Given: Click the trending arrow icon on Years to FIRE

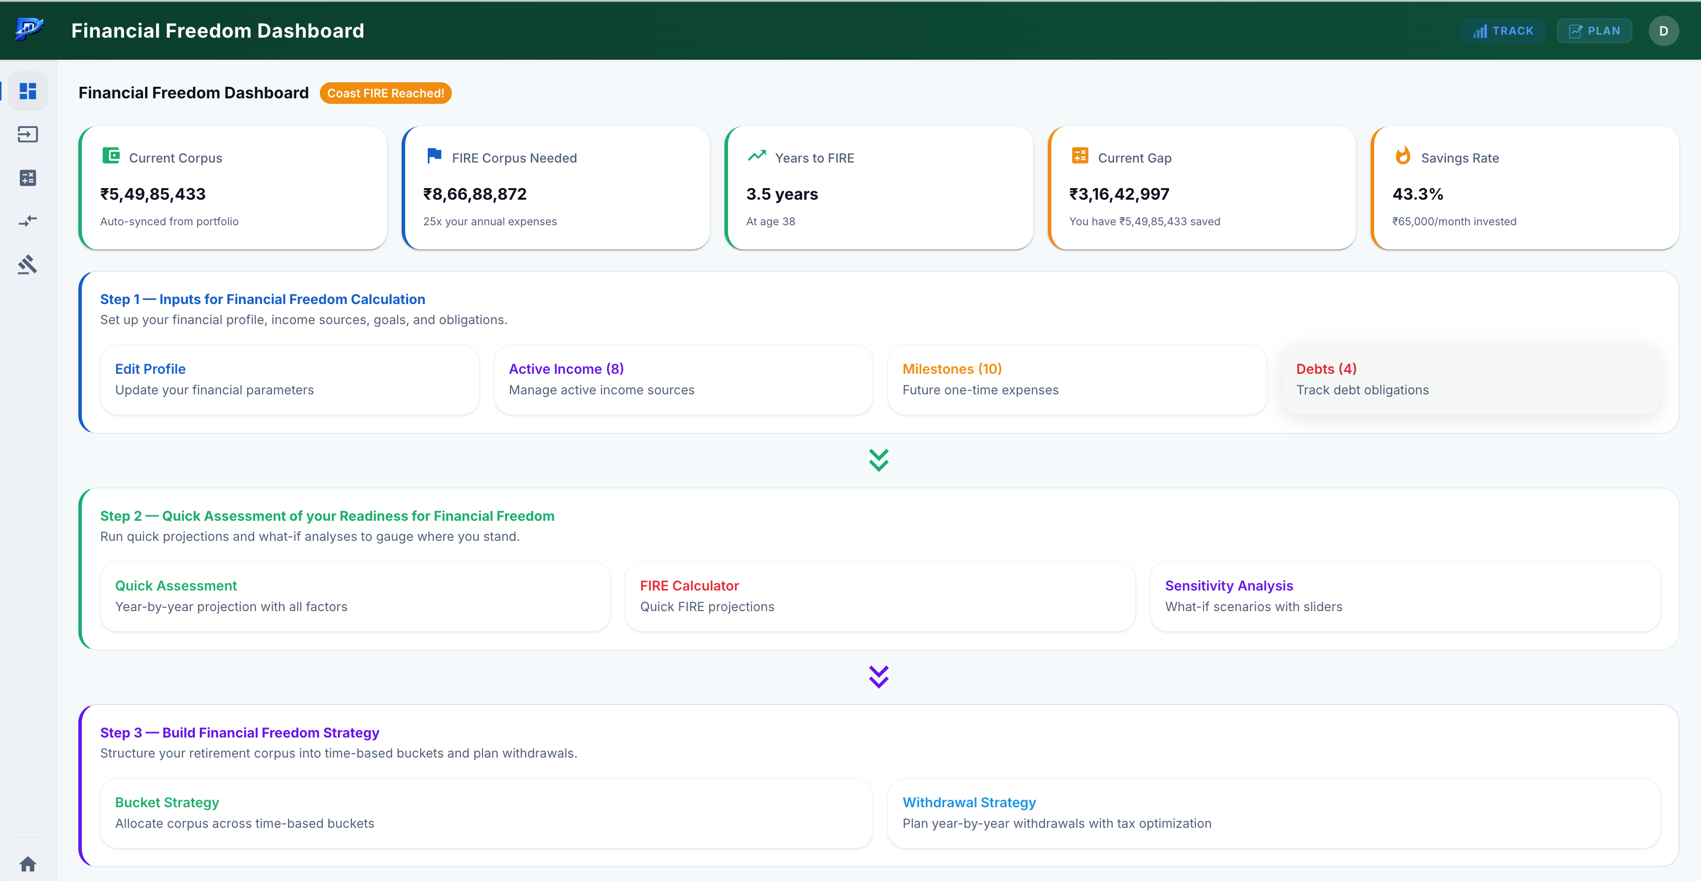Looking at the screenshot, I should pyautogui.click(x=757, y=156).
